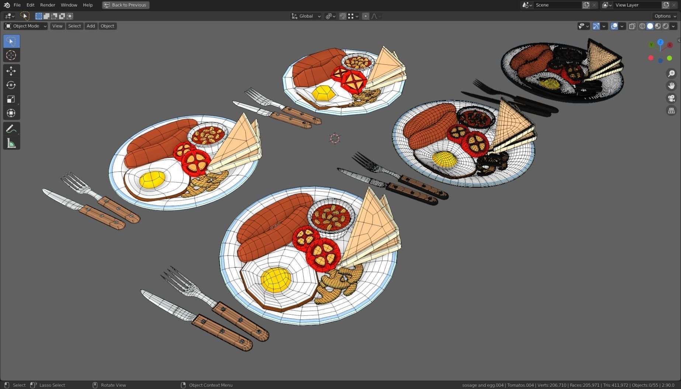Open selectability and visibility dropdown
The width and height of the screenshot is (681, 389).
pos(584,26)
